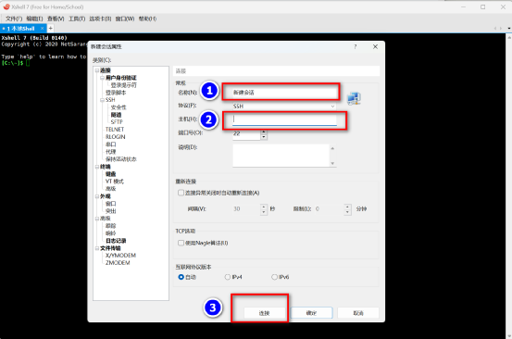The width and height of the screenshot is (512, 339).
Task: Select 代理 in category tree
Action: (x=111, y=152)
